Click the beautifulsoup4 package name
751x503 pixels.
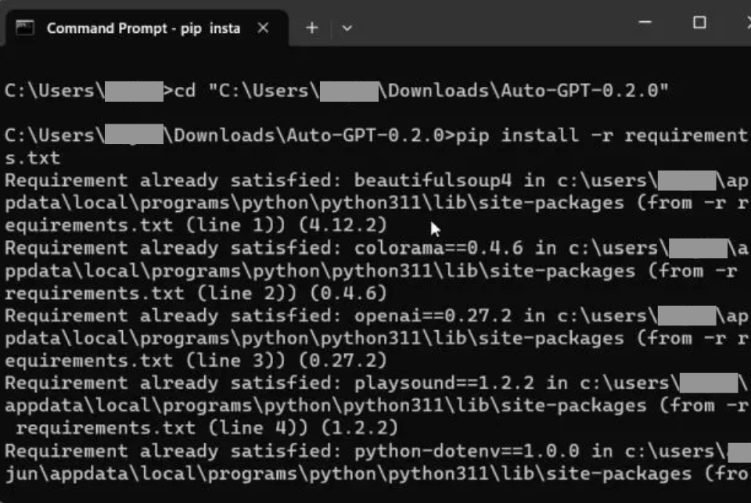pos(434,181)
